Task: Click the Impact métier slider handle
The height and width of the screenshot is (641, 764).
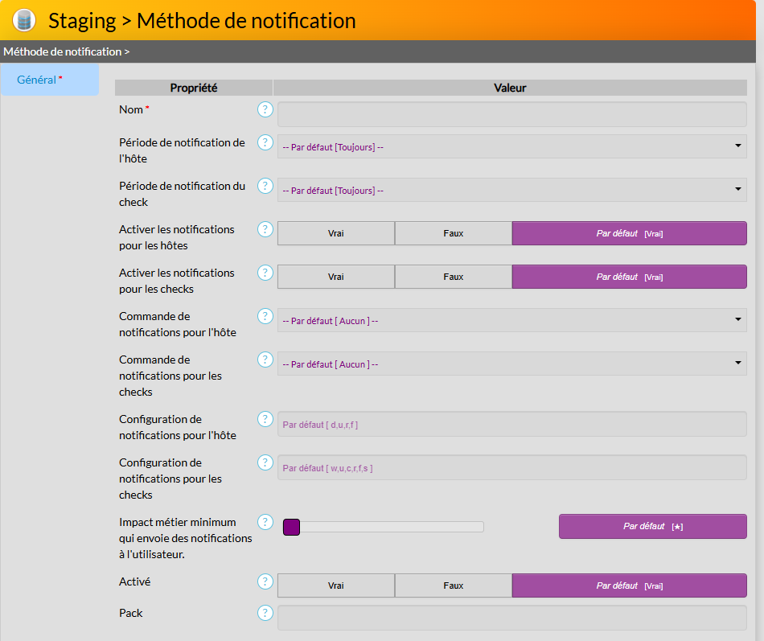Action: point(291,527)
